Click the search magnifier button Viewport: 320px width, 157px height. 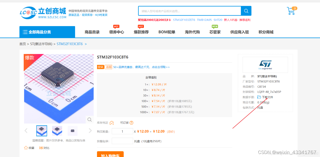click(x=246, y=11)
